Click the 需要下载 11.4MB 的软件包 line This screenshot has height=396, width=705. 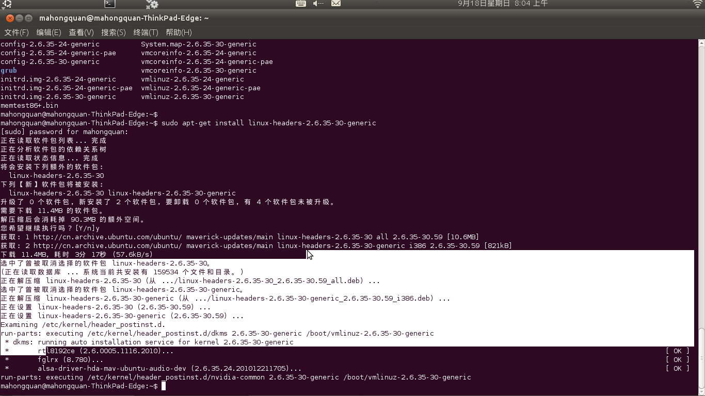point(52,211)
